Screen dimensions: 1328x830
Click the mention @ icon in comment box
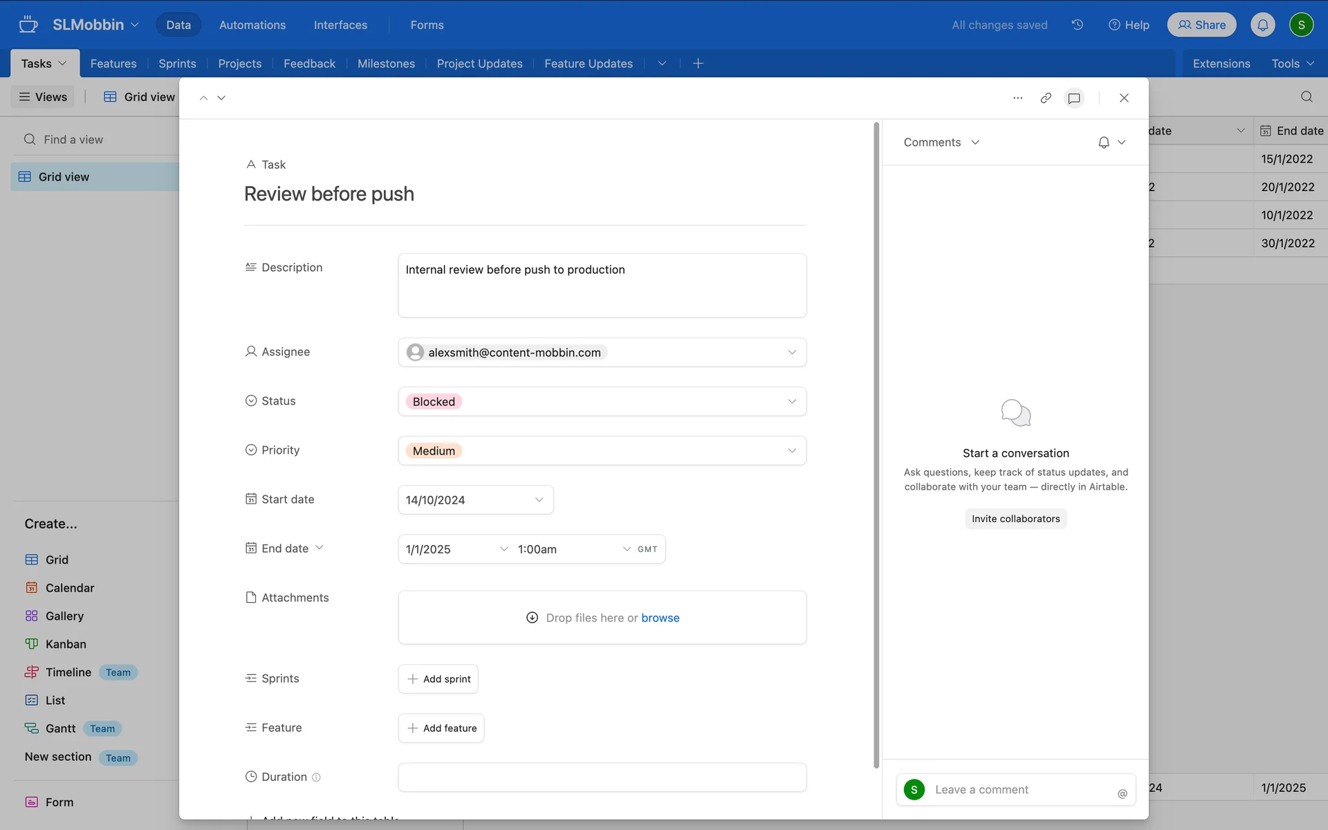1122,793
